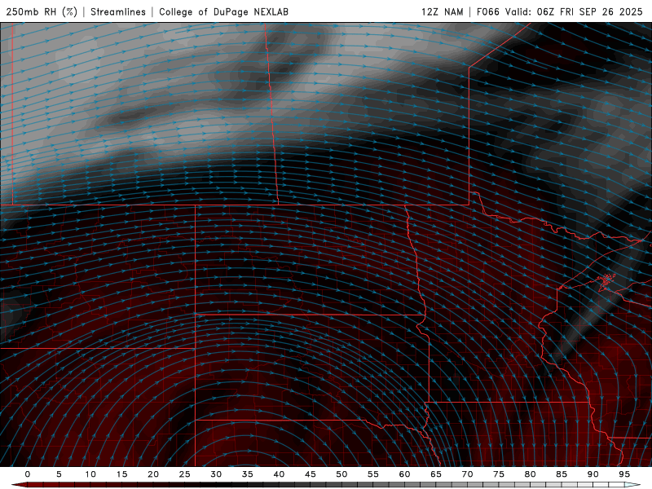The width and height of the screenshot is (652, 489).
Task: Click the "35" color scale label
Action: (248, 474)
